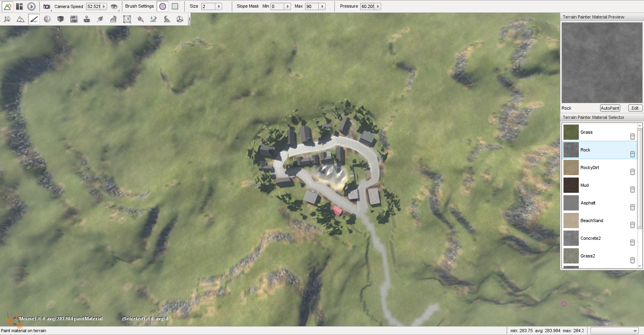Delete the Mud material trash icon

pos(632,190)
